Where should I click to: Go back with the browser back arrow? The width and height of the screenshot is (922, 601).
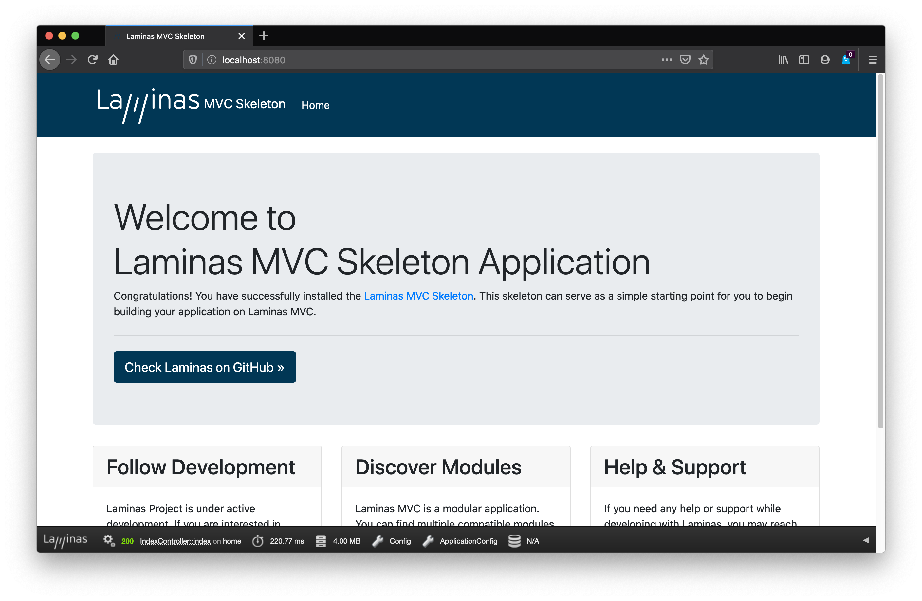point(50,60)
